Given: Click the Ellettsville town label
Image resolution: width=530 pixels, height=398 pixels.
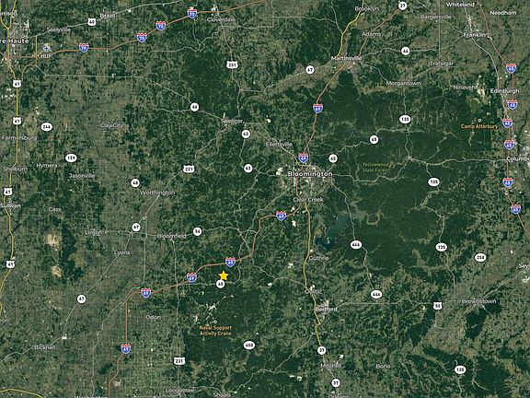Looking at the screenshot, I should (x=279, y=145).
